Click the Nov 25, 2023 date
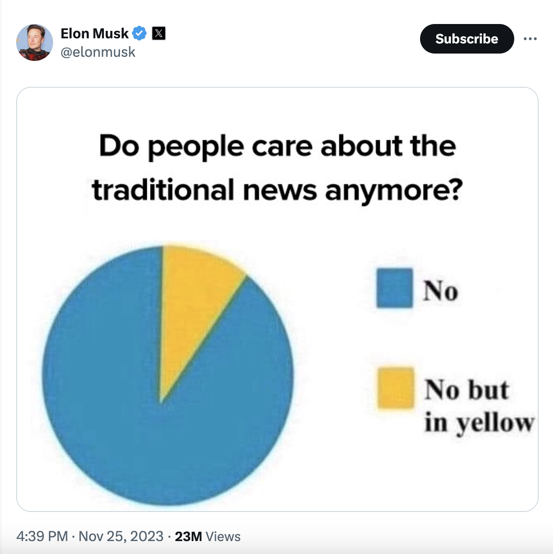Image resolution: width=553 pixels, height=554 pixels. click(121, 536)
